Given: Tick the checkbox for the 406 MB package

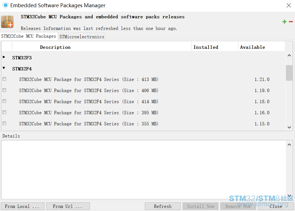Looking at the screenshot, I should [x=4, y=90].
